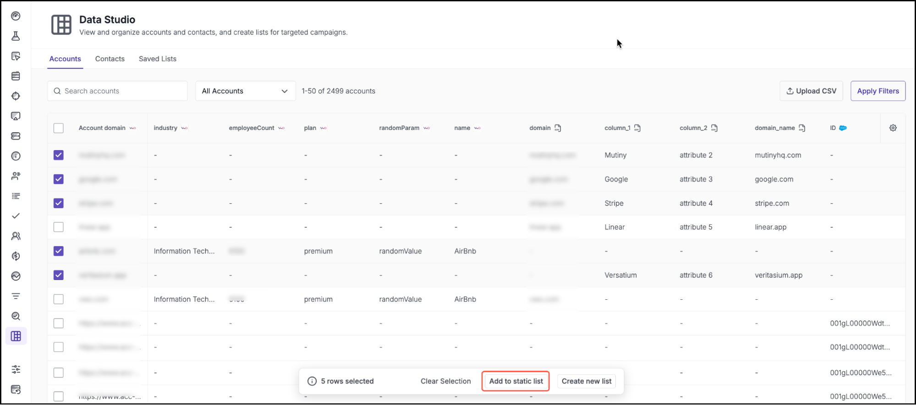
Task: Click the checkmark icon in sidebar
Action: 16,216
